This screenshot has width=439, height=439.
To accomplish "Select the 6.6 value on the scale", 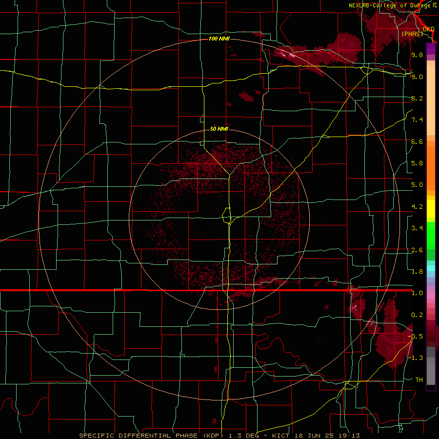I will [417, 141].
